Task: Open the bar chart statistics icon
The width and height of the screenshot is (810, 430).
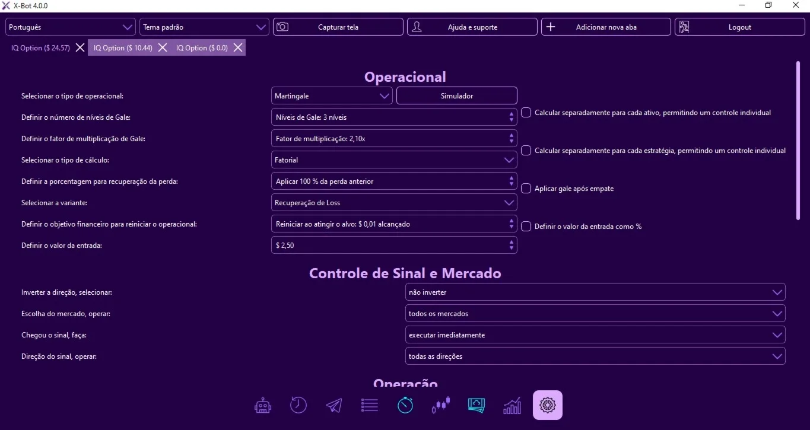Action: (512, 405)
